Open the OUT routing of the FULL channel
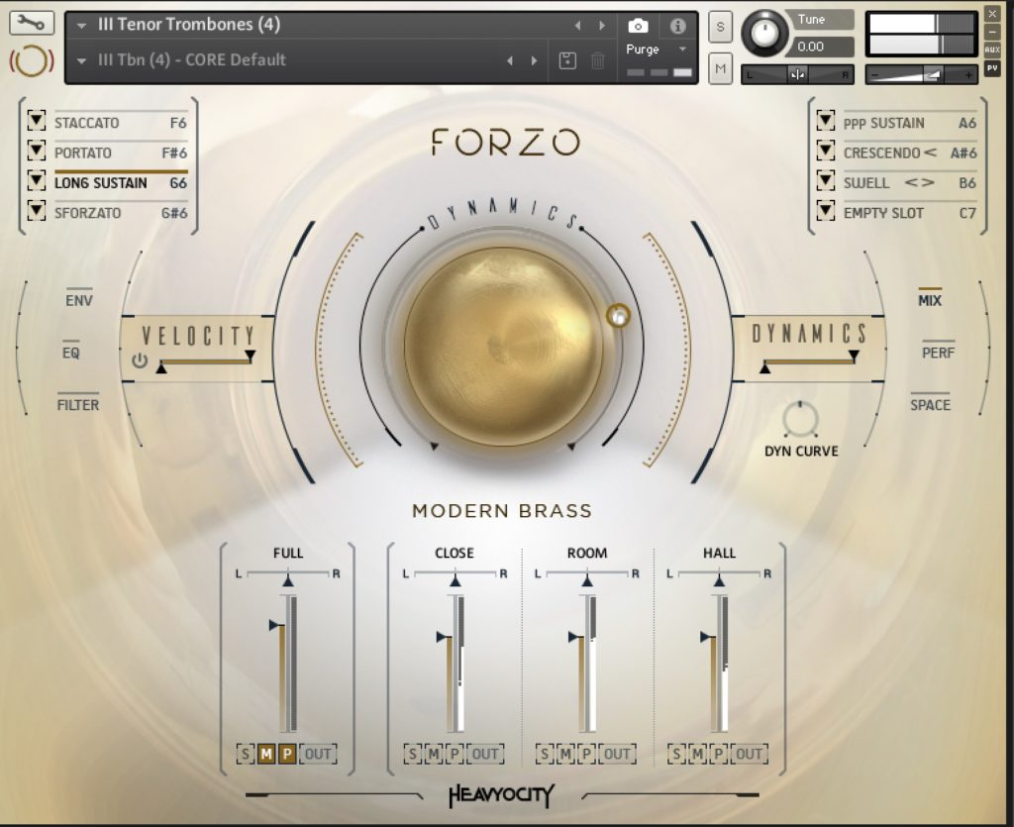 click(318, 754)
